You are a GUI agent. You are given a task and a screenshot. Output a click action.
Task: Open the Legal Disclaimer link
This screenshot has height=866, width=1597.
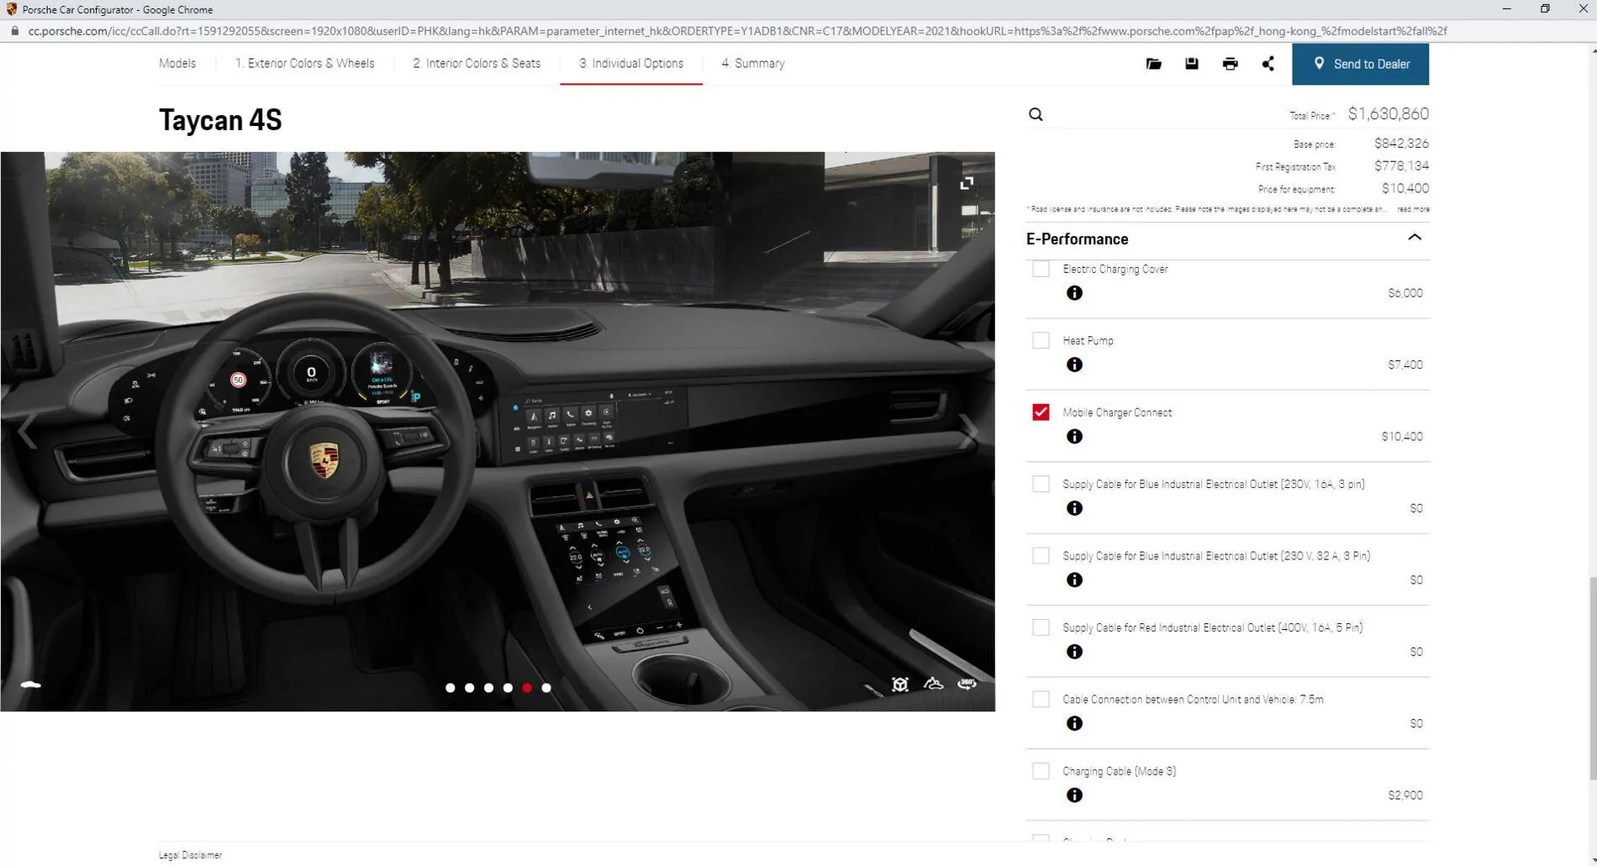pos(191,855)
